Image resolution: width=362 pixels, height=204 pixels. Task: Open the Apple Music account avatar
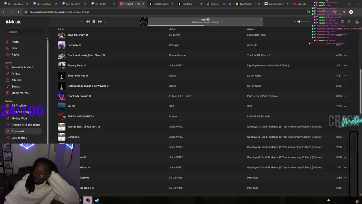357,22
